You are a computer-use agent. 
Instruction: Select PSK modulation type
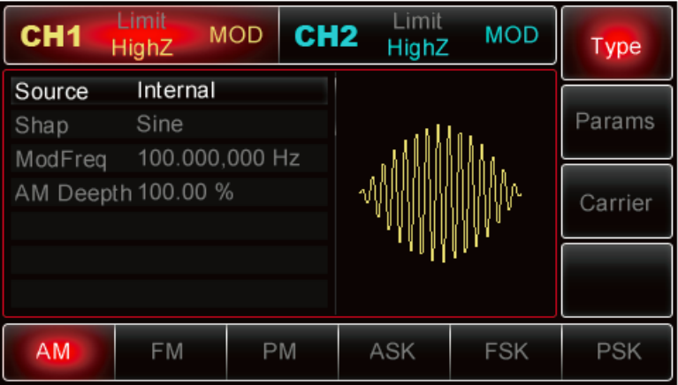pos(618,351)
